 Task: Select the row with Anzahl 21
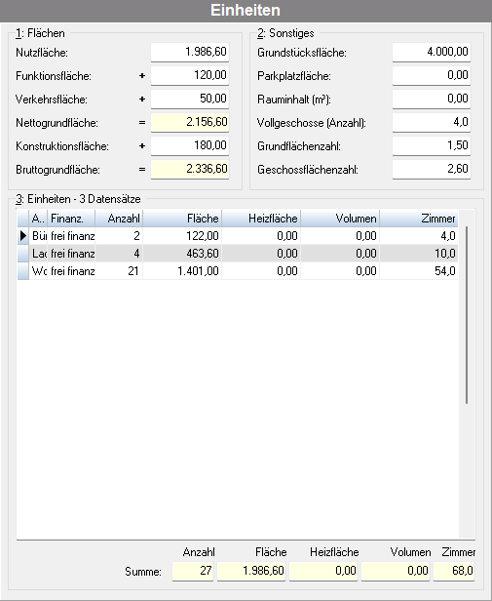click(x=238, y=271)
